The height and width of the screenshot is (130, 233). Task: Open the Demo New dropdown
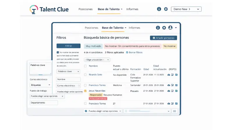[186, 9]
